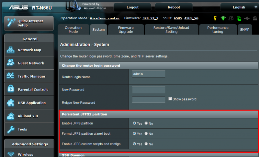Click the USB status icon in header
The height and width of the screenshot is (157, 259).
[x=247, y=18]
